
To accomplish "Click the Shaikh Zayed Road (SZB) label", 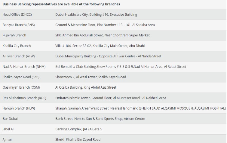I will pyautogui.click(x=21, y=77).
